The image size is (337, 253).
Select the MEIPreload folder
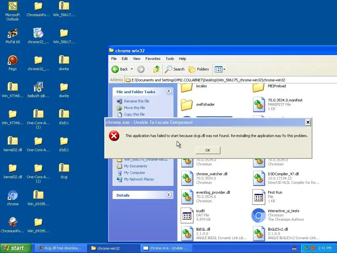[269, 87]
